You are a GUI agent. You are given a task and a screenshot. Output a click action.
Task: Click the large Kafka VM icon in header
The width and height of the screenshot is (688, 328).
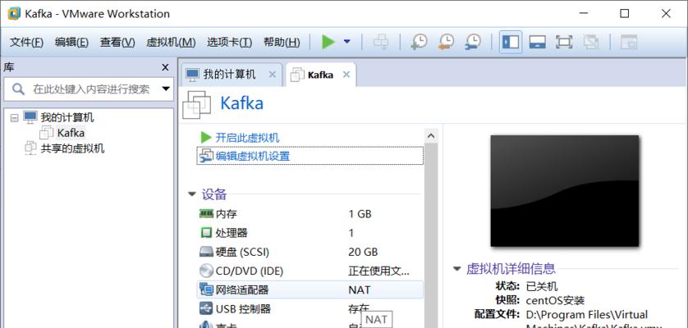point(197,104)
